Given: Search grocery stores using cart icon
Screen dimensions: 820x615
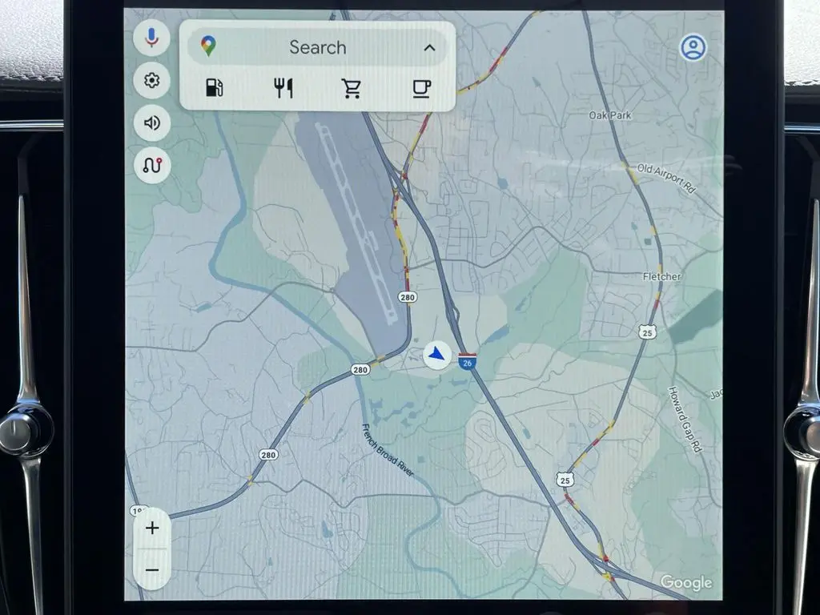Looking at the screenshot, I should (x=352, y=88).
